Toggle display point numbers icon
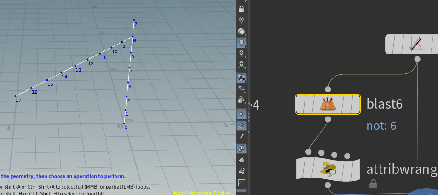 coord(242,148)
